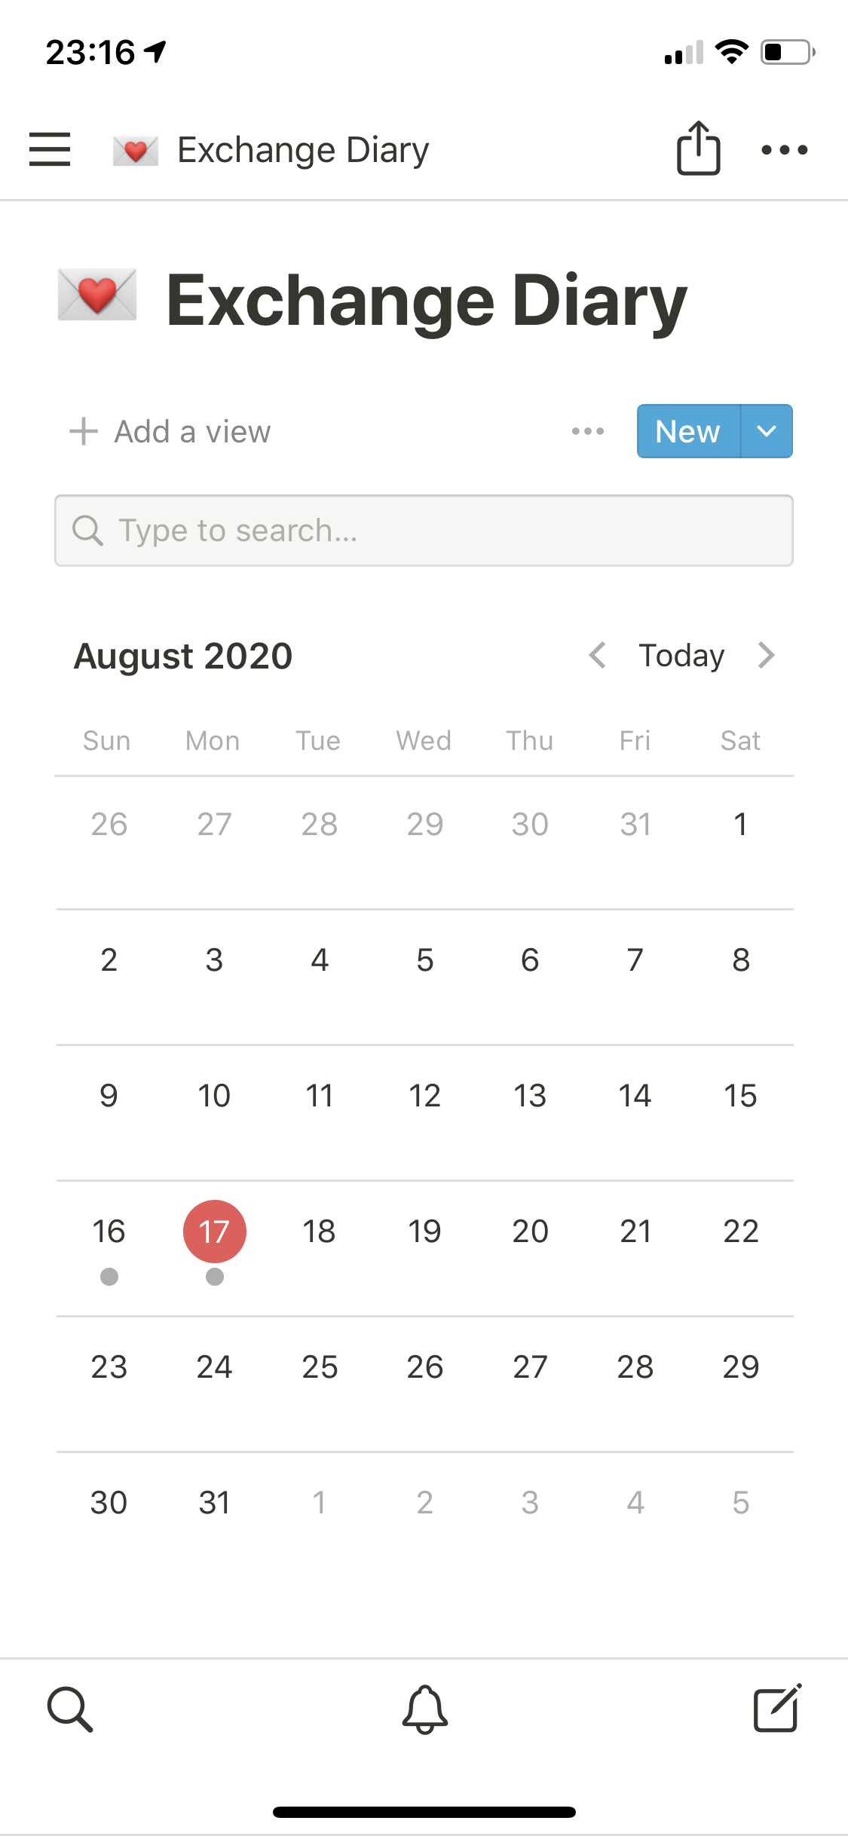Open the entry dot under 16
The image size is (848, 1836).
(109, 1277)
